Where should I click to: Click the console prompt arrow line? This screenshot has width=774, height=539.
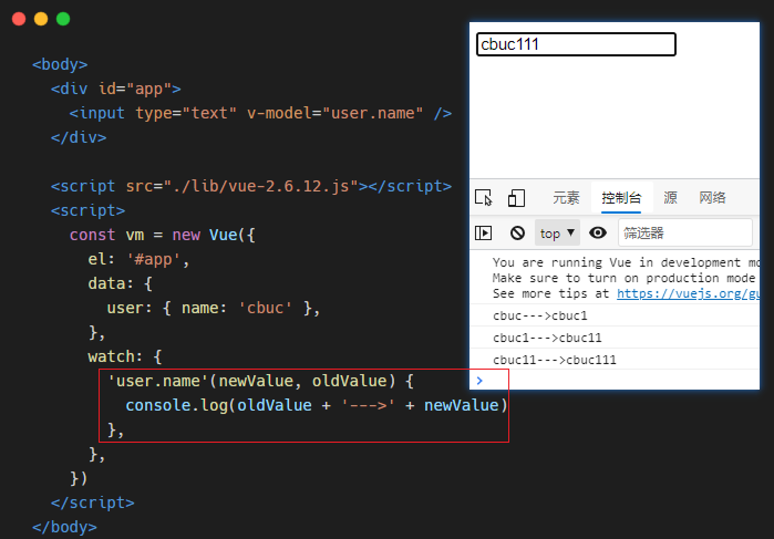pos(614,380)
